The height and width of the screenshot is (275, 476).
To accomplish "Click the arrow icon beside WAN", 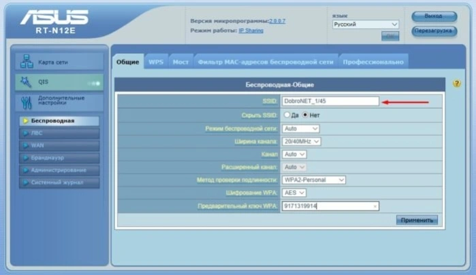I will click(x=25, y=145).
